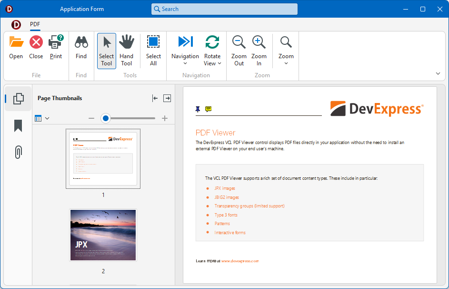449x289 pixels.
Task: Click the 'Patterns' list item
Action: pyautogui.click(x=222, y=224)
